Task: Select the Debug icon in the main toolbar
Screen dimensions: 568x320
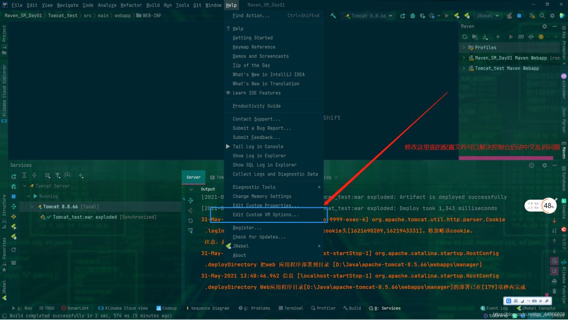Action: (x=412, y=16)
